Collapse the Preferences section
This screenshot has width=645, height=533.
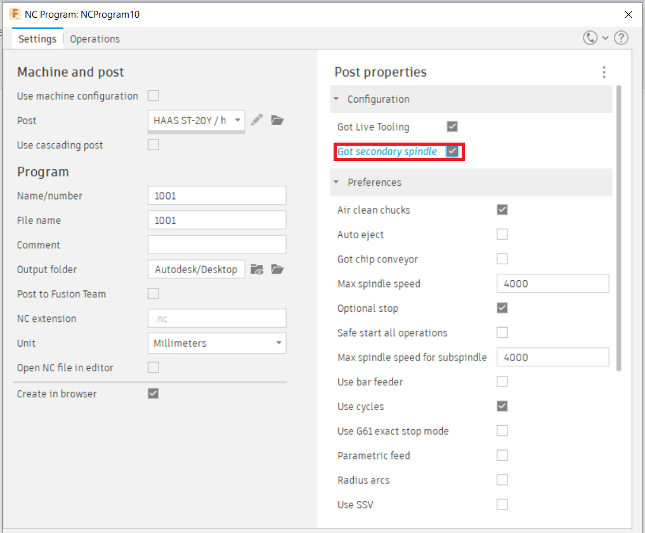click(336, 182)
